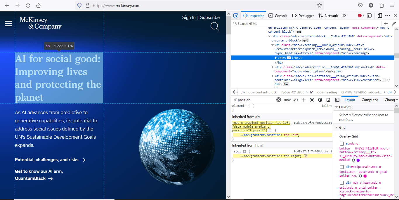The image size is (399, 200).
Task: Expand the selected div node
Action: [276, 58]
